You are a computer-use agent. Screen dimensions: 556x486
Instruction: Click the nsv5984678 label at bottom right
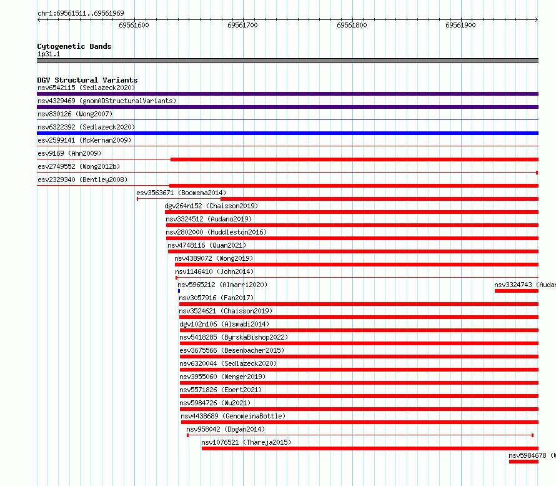tap(532, 455)
